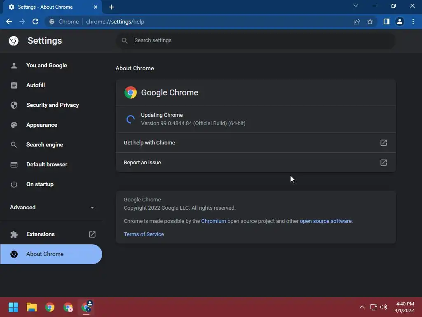Click first Chrome icon in taskbar
Image resolution: width=422 pixels, height=317 pixels.
(x=50, y=307)
